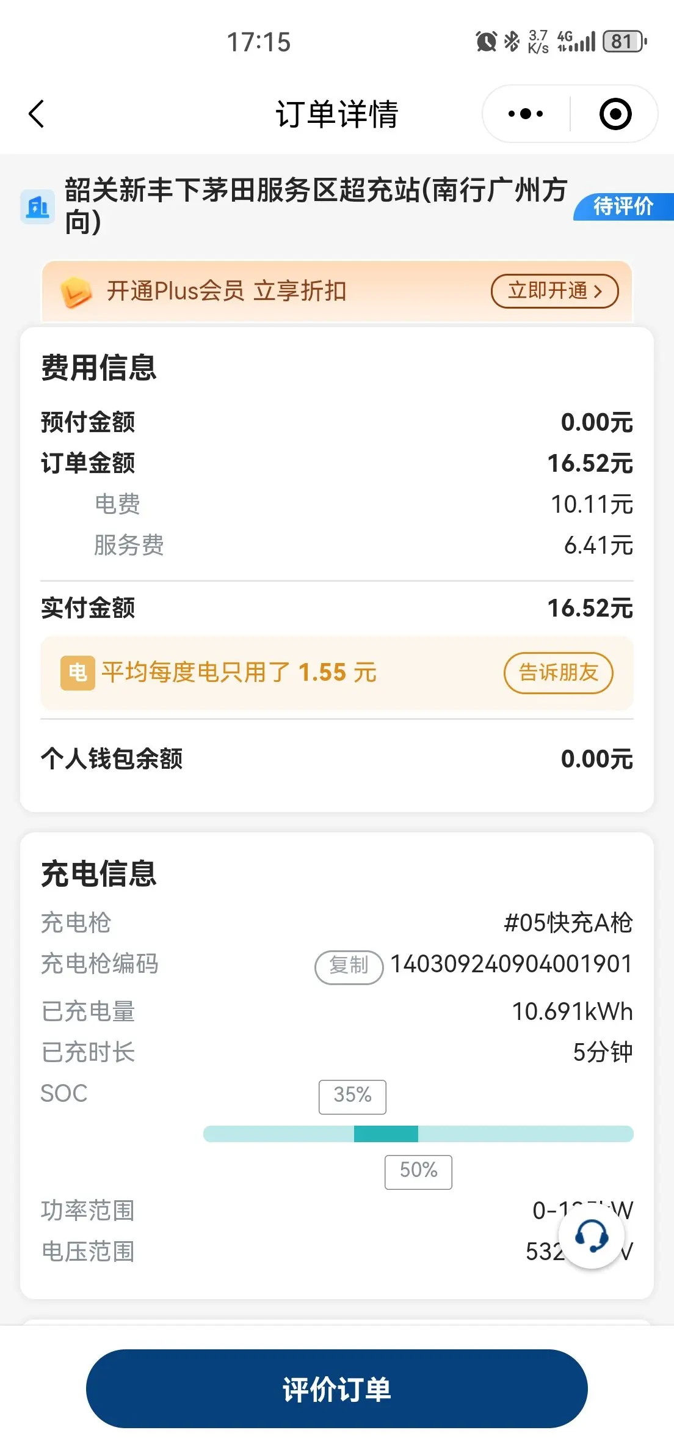Close mini program via target circle icon
Image resolution: width=674 pixels, height=1452 pixels.
(x=615, y=114)
